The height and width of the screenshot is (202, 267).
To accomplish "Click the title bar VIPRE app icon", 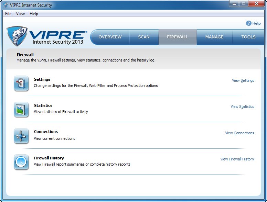I will (6, 5).
